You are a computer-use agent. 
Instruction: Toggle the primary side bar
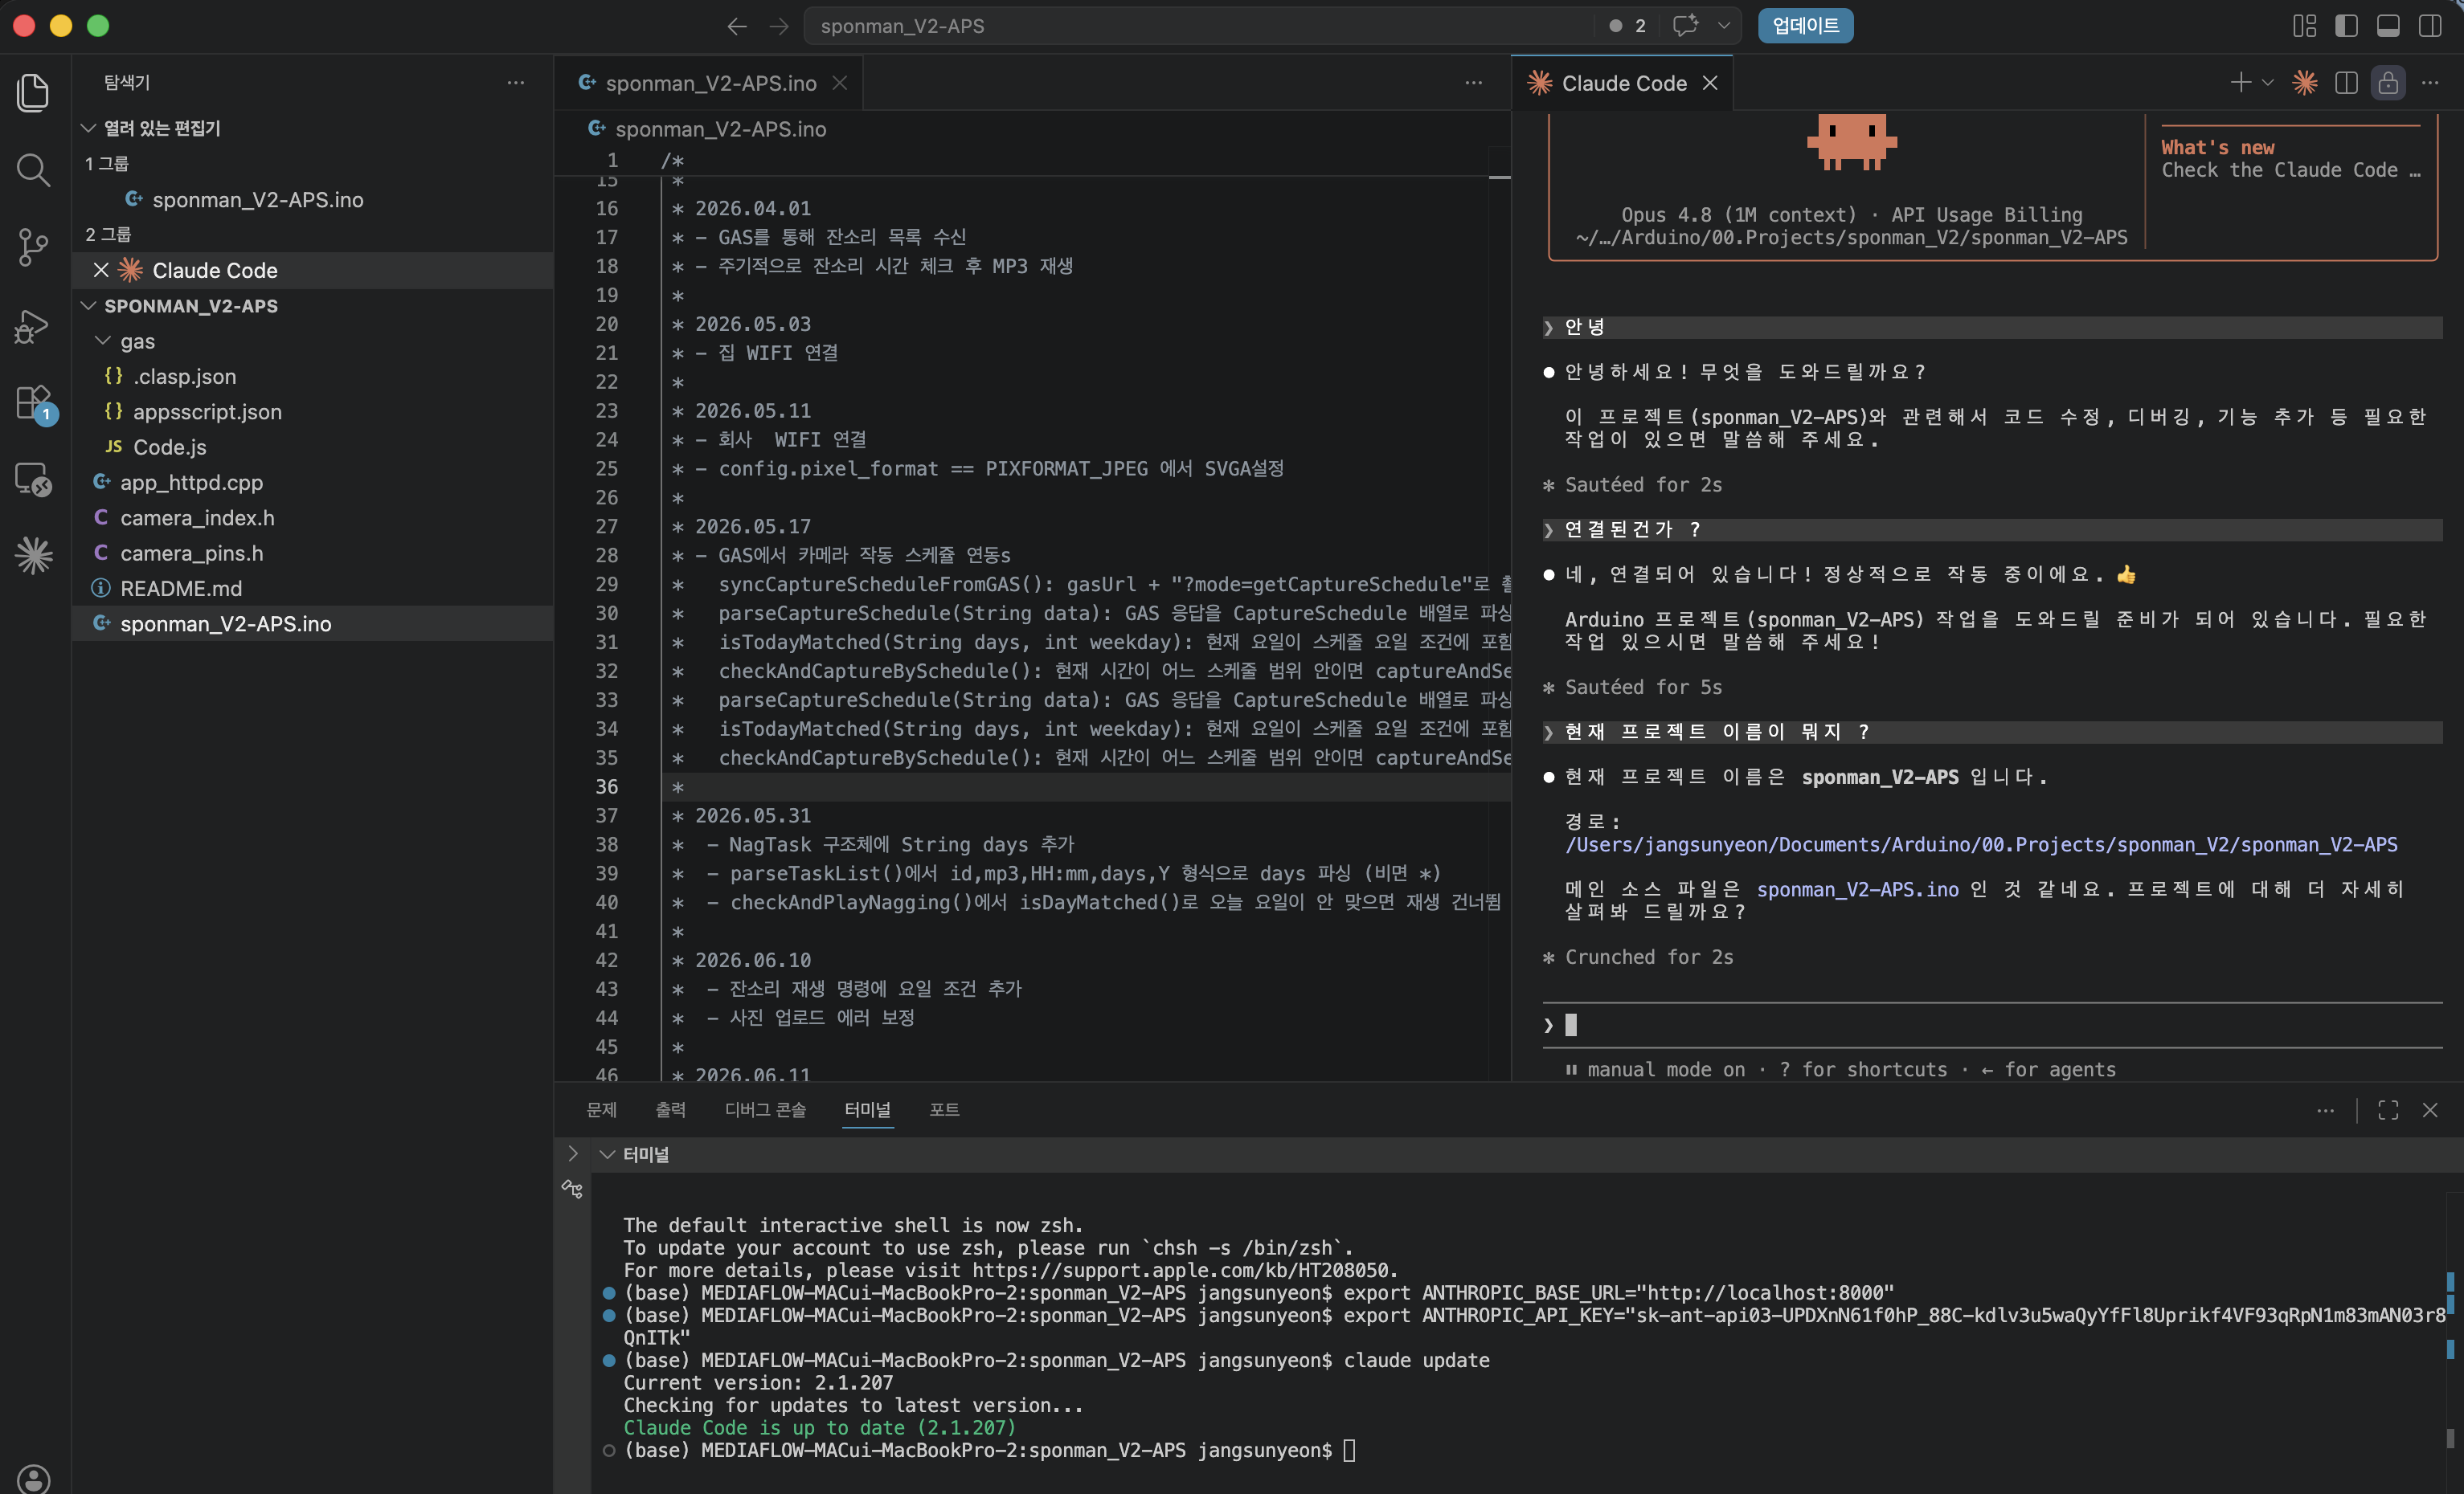click(2346, 26)
